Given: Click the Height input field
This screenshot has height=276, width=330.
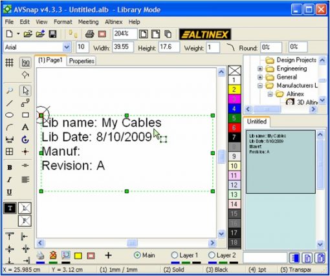Looking at the screenshot, I should point(169,47).
